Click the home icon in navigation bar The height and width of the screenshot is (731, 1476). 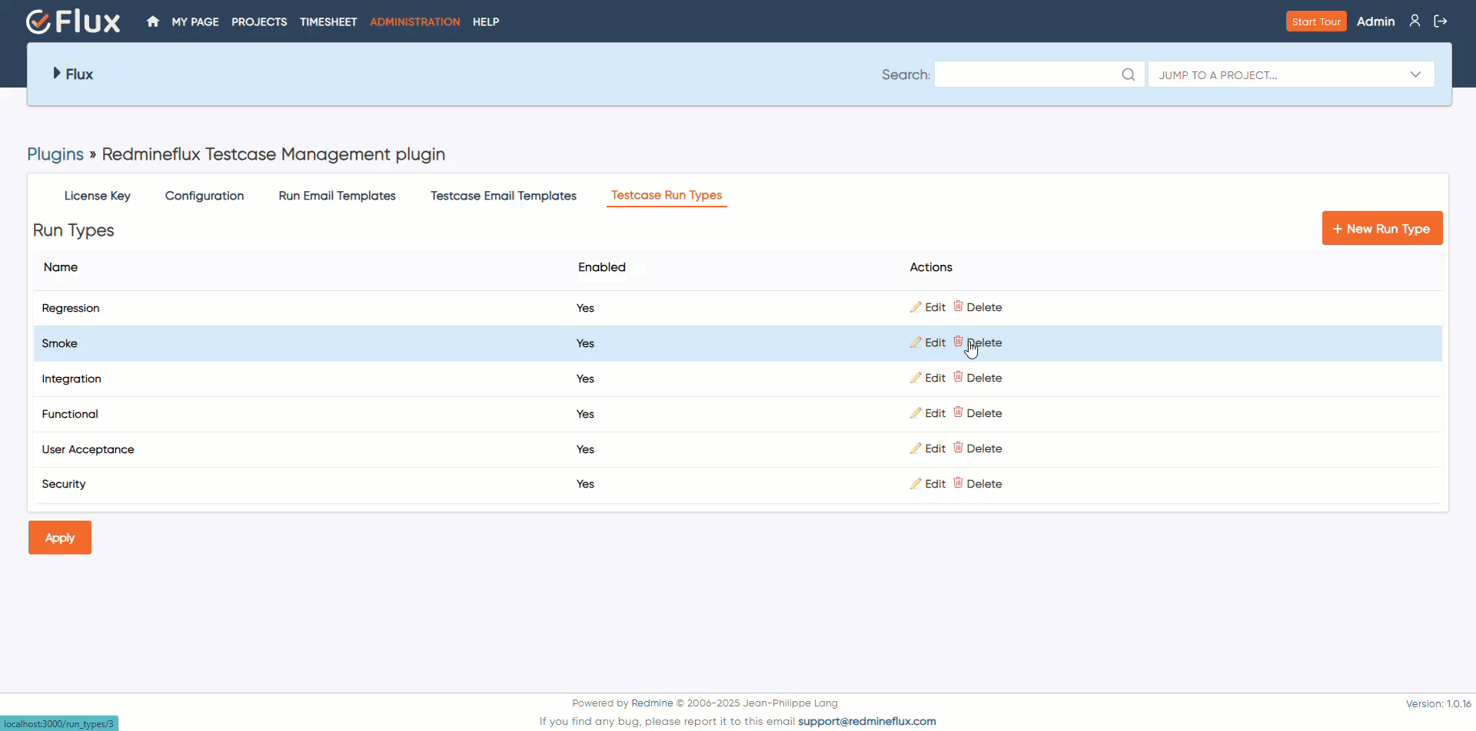coord(153,21)
